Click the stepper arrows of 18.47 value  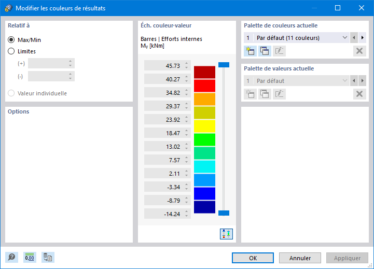click(x=187, y=133)
